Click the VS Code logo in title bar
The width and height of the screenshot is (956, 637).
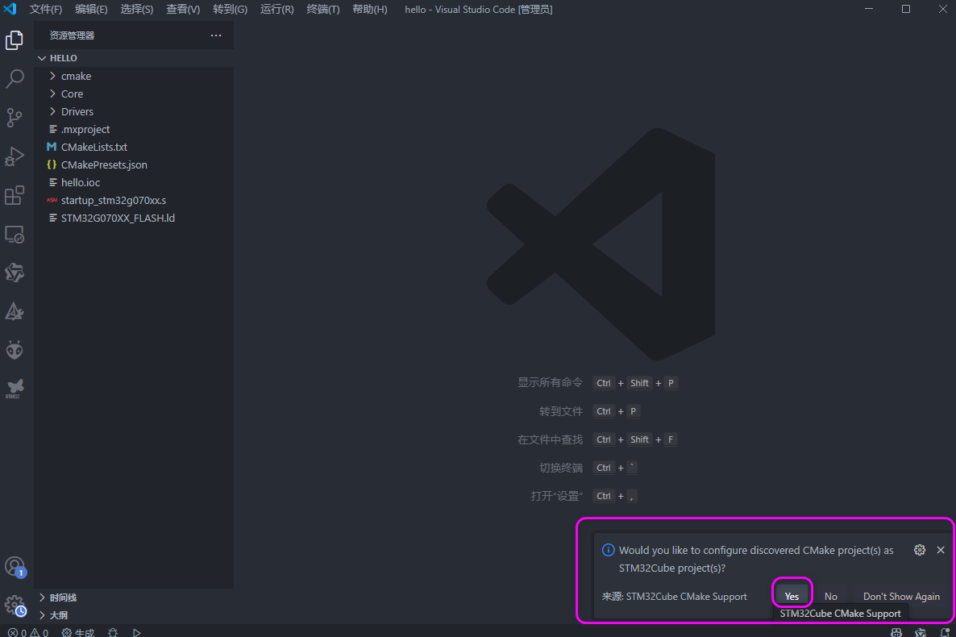[x=10, y=9]
